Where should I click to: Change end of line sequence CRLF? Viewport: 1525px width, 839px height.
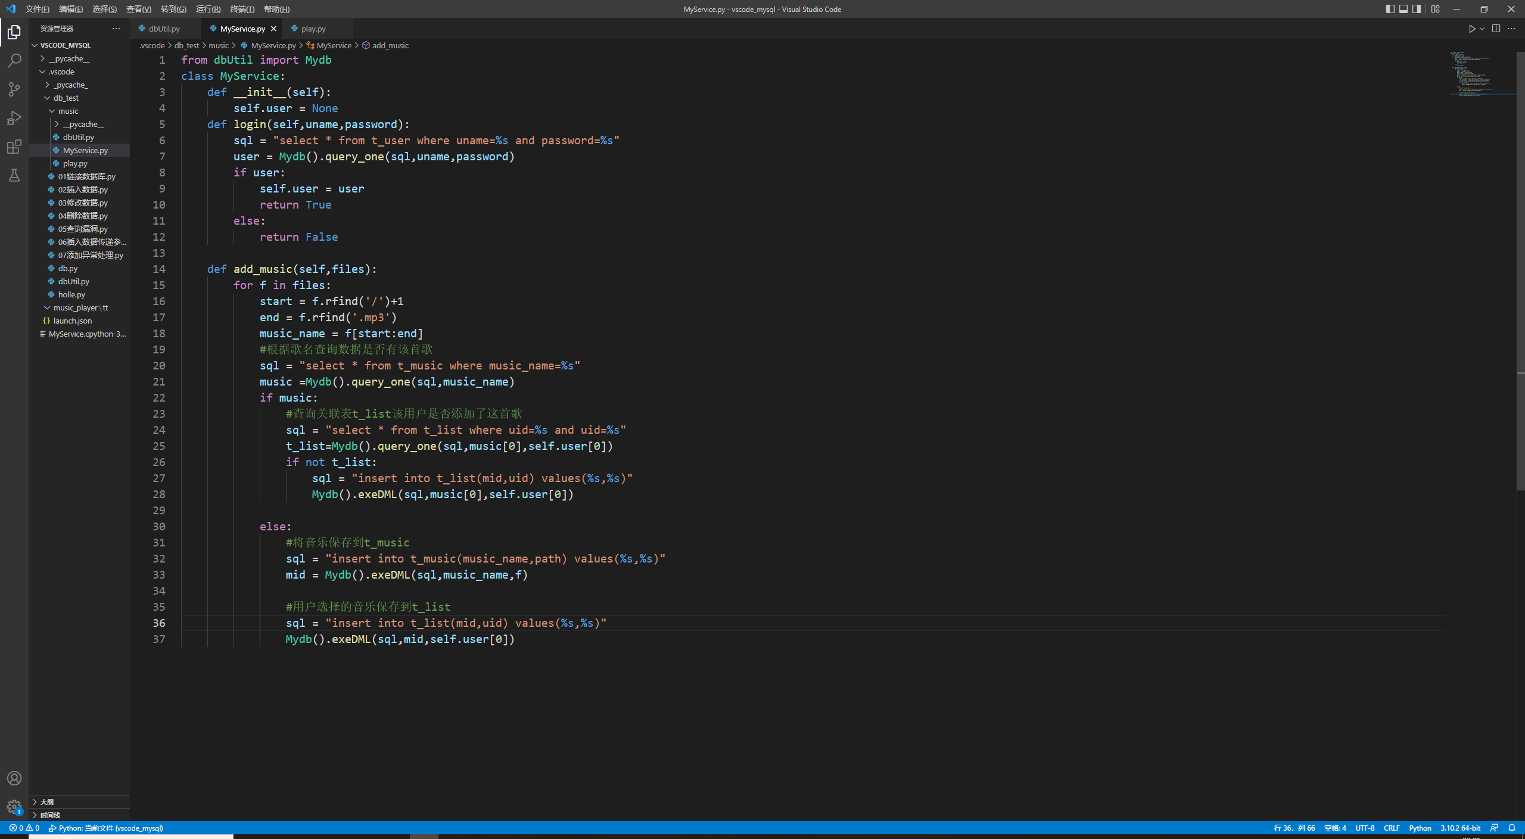[1392, 828]
